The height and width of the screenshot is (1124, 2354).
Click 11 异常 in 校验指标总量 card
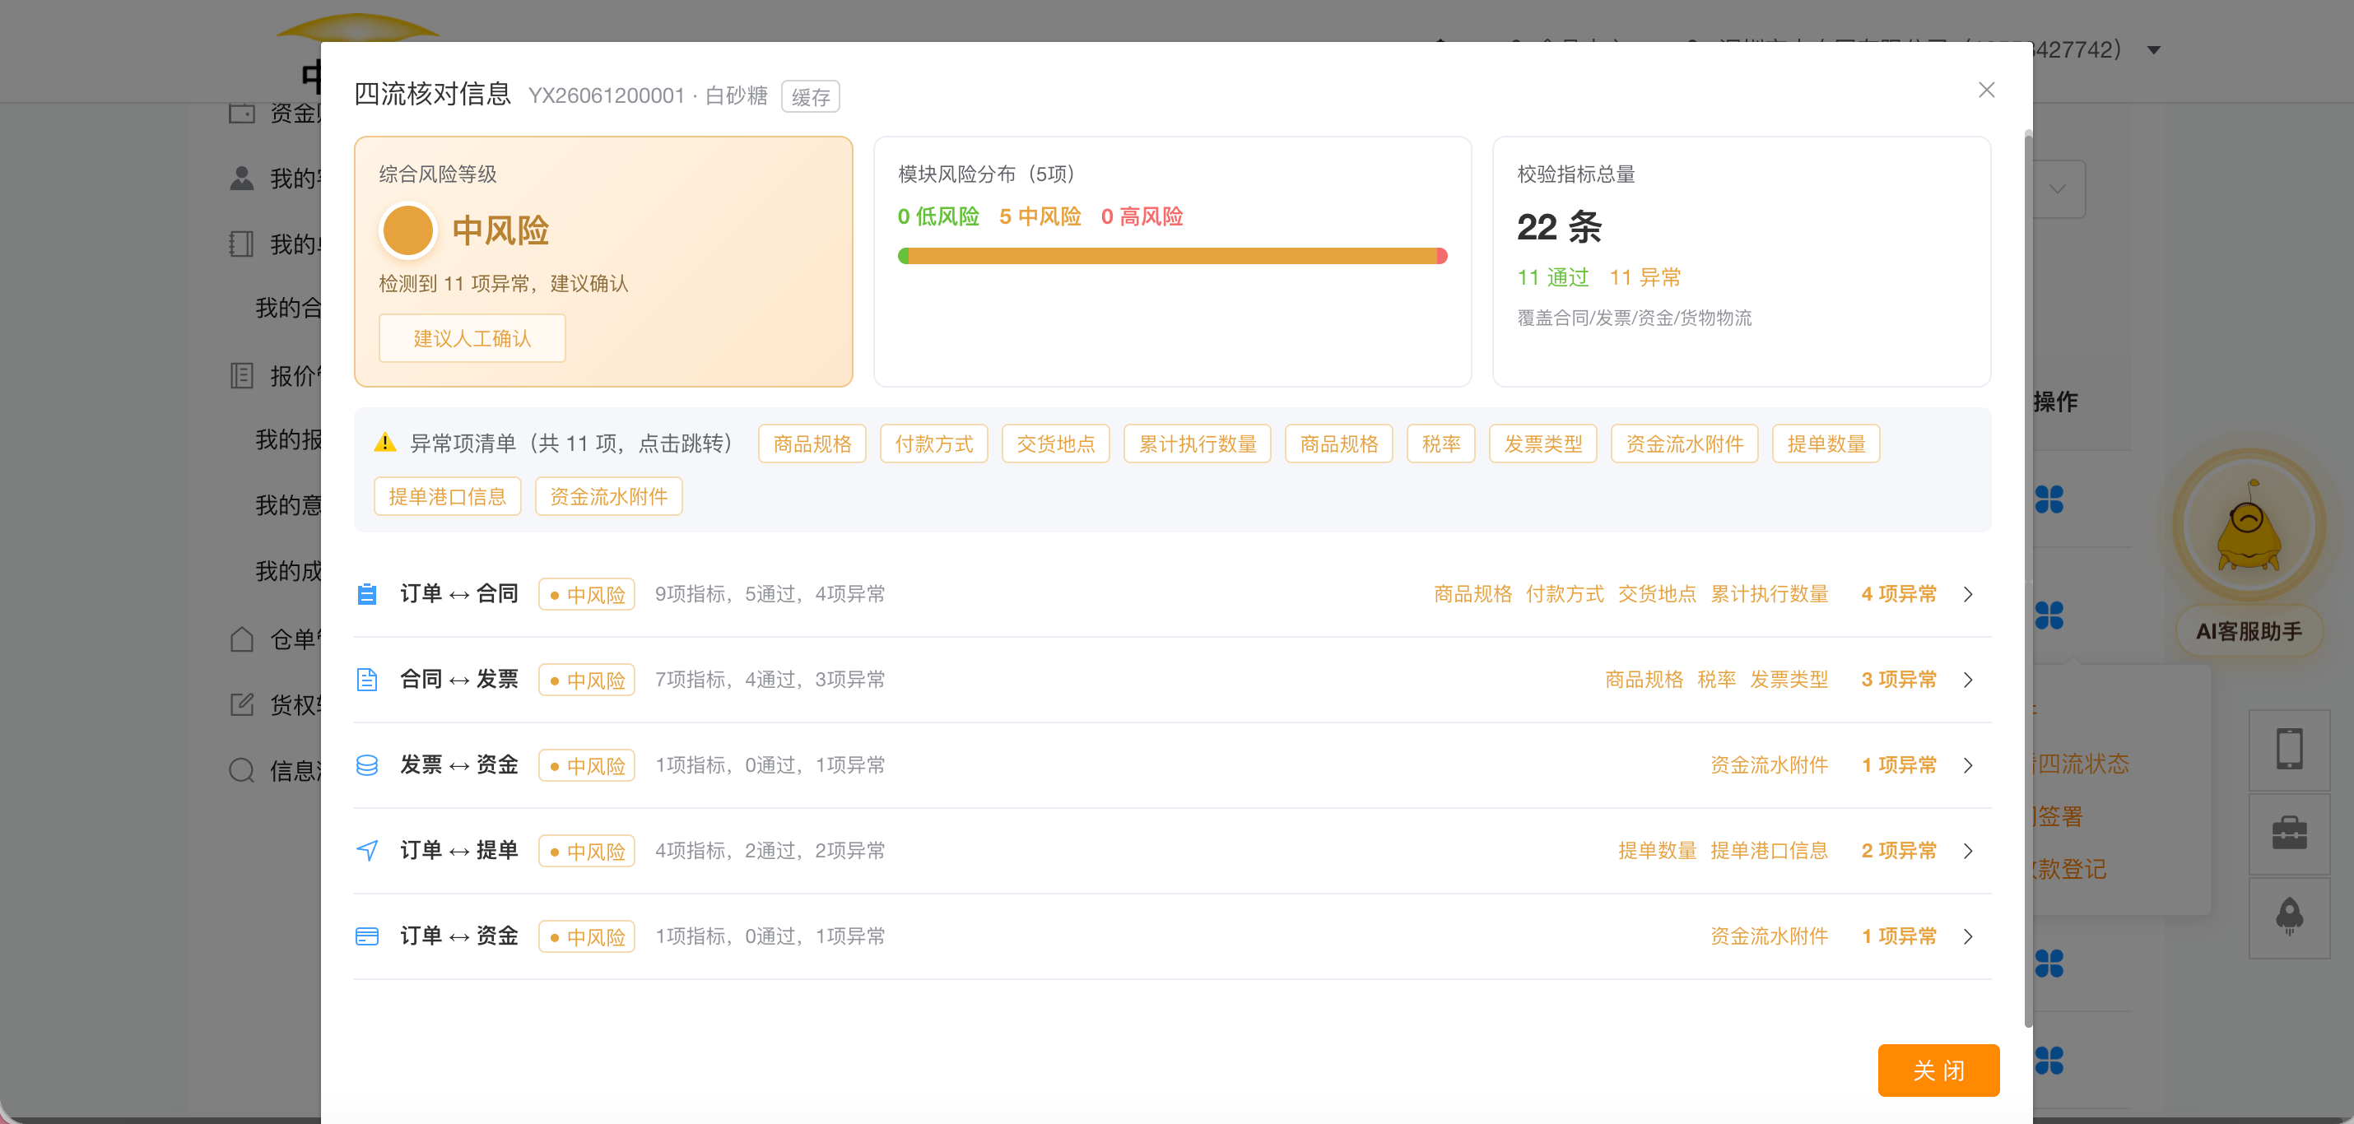[1645, 277]
